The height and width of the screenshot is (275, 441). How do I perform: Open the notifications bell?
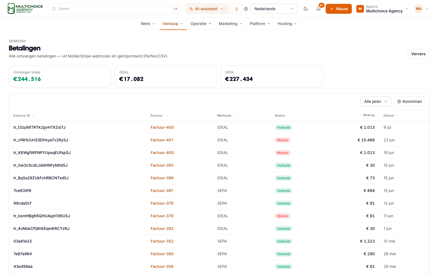click(x=318, y=9)
